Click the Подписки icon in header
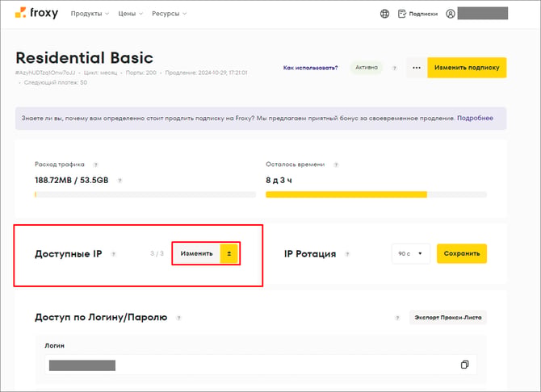The height and width of the screenshot is (392, 541). click(401, 14)
